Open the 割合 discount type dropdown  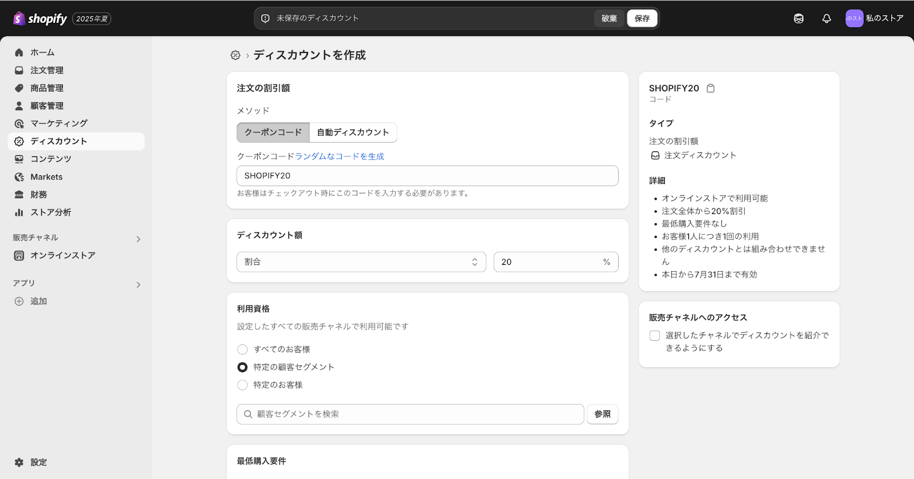click(361, 262)
